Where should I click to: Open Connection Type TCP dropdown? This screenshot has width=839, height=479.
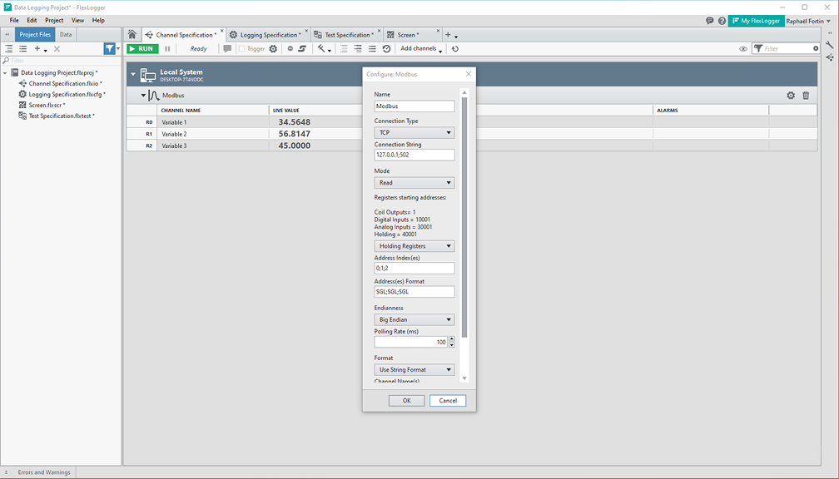[415, 132]
